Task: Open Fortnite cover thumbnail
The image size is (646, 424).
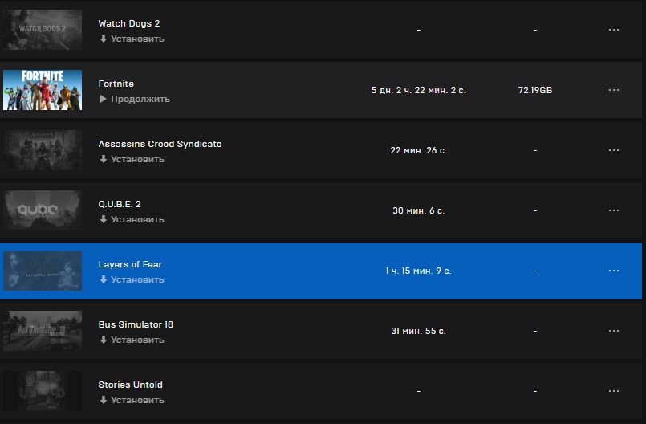Action: click(x=43, y=90)
